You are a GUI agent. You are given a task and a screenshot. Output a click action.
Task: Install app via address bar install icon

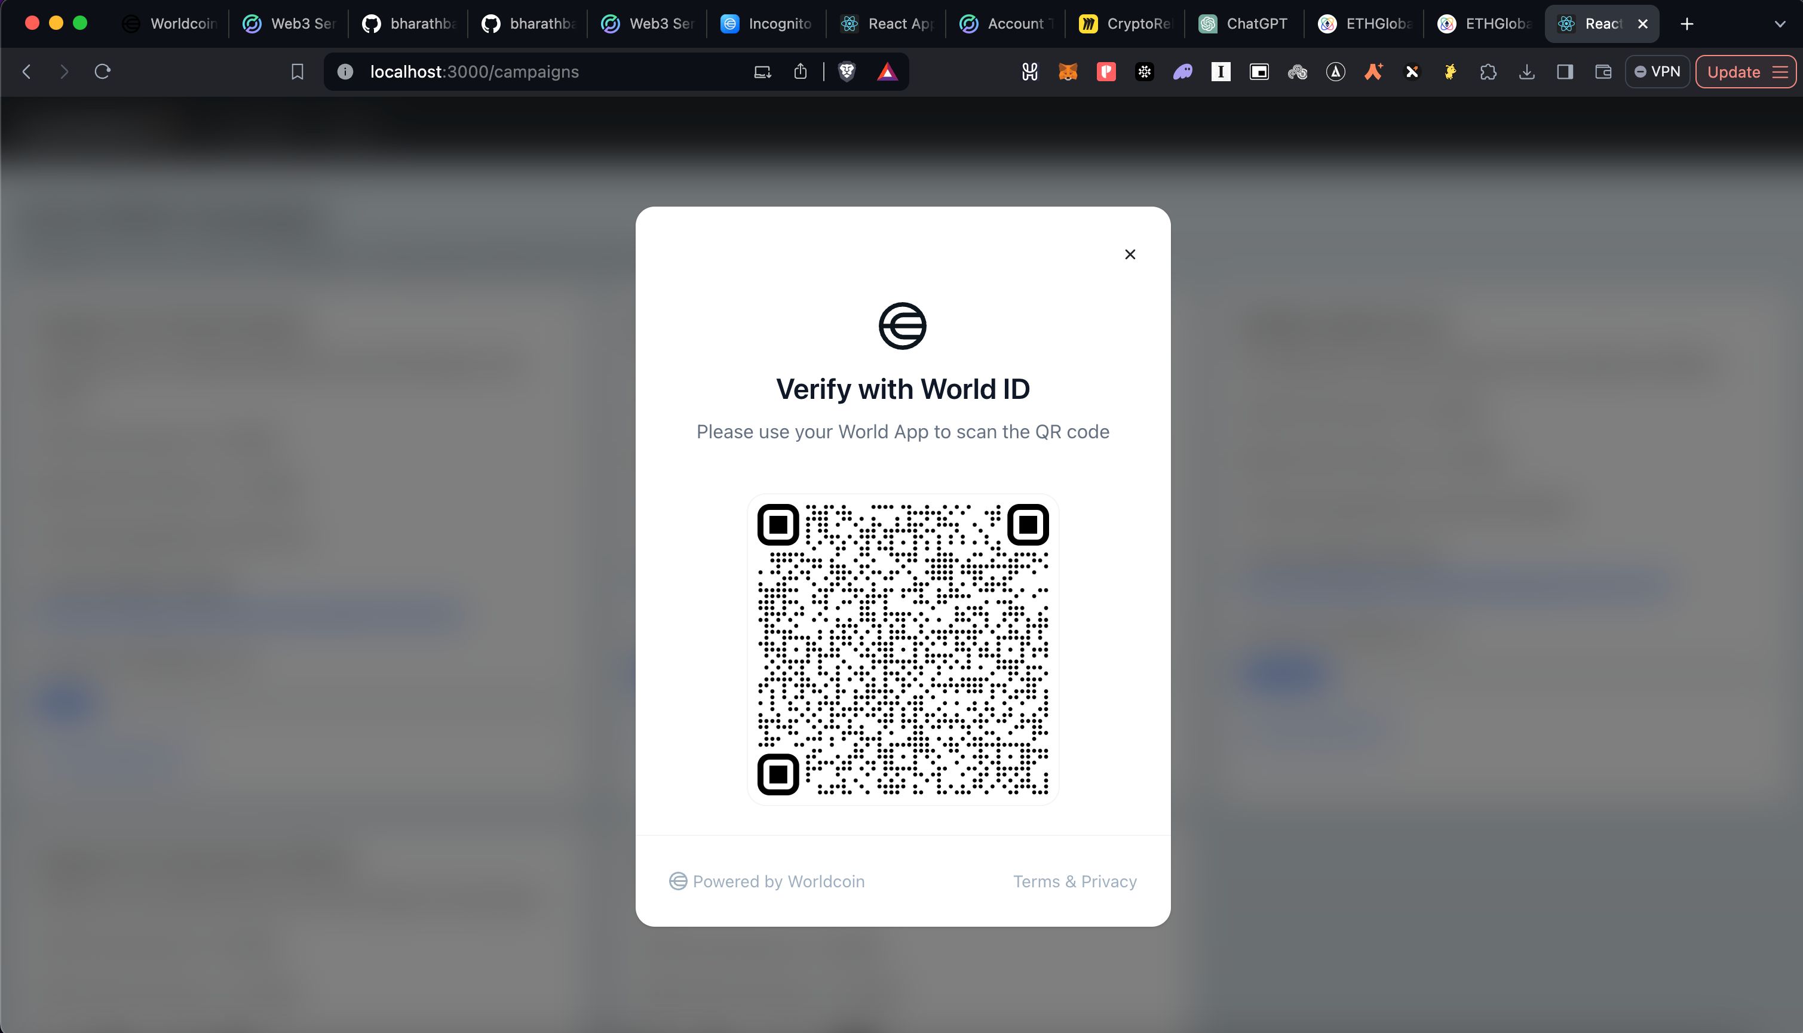(762, 72)
